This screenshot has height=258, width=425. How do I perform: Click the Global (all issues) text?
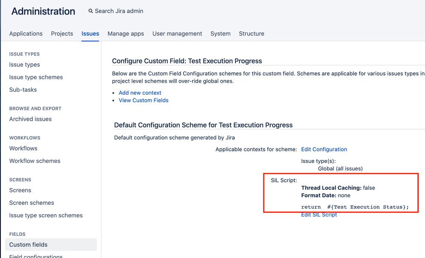tap(340, 168)
